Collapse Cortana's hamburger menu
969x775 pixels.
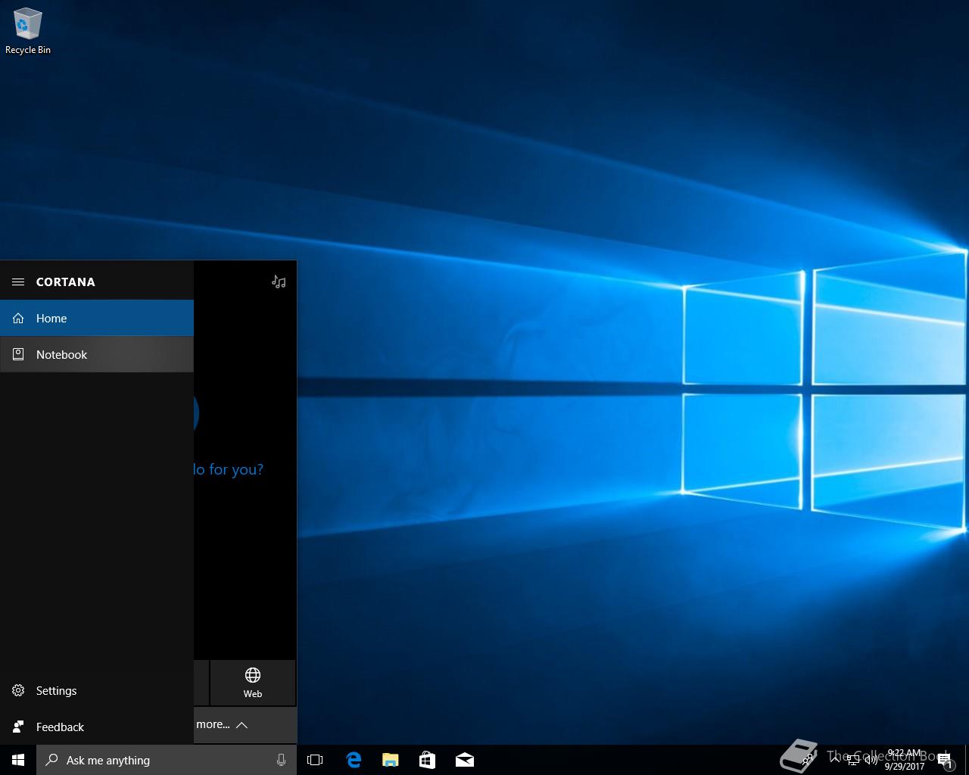[x=18, y=282]
